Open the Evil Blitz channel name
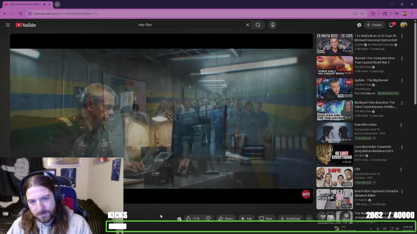This screenshot has width=417, height=234. click(x=360, y=156)
